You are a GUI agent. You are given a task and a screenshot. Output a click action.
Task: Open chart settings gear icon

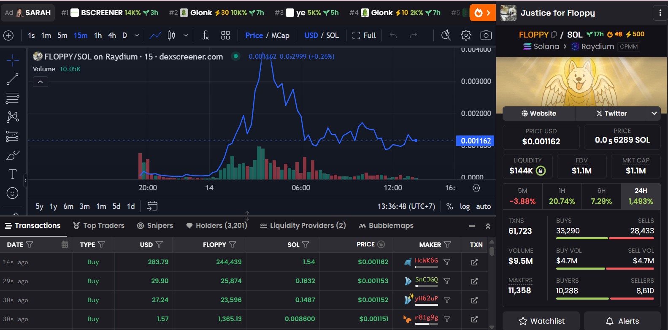click(x=466, y=35)
